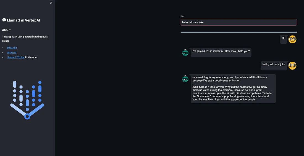Viewport: 304px width, 156px height.
Task: Click the 'I'm llama-2 7B in Vertex AI' message
Action: tap(221, 52)
